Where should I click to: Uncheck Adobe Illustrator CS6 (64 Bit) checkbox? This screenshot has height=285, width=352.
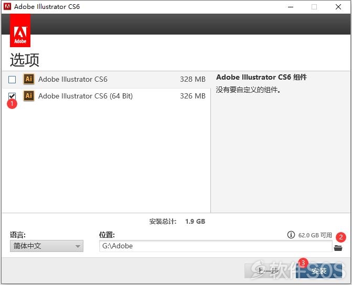click(x=12, y=96)
